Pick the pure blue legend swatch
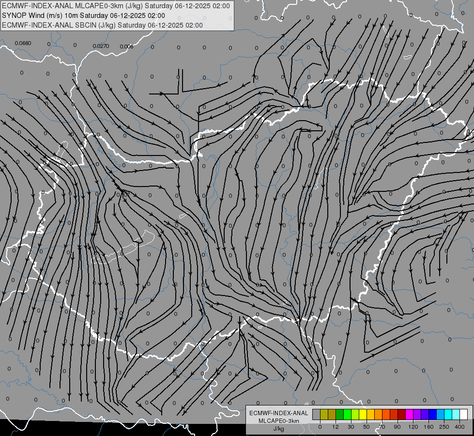The image size is (474, 436). [432, 414]
